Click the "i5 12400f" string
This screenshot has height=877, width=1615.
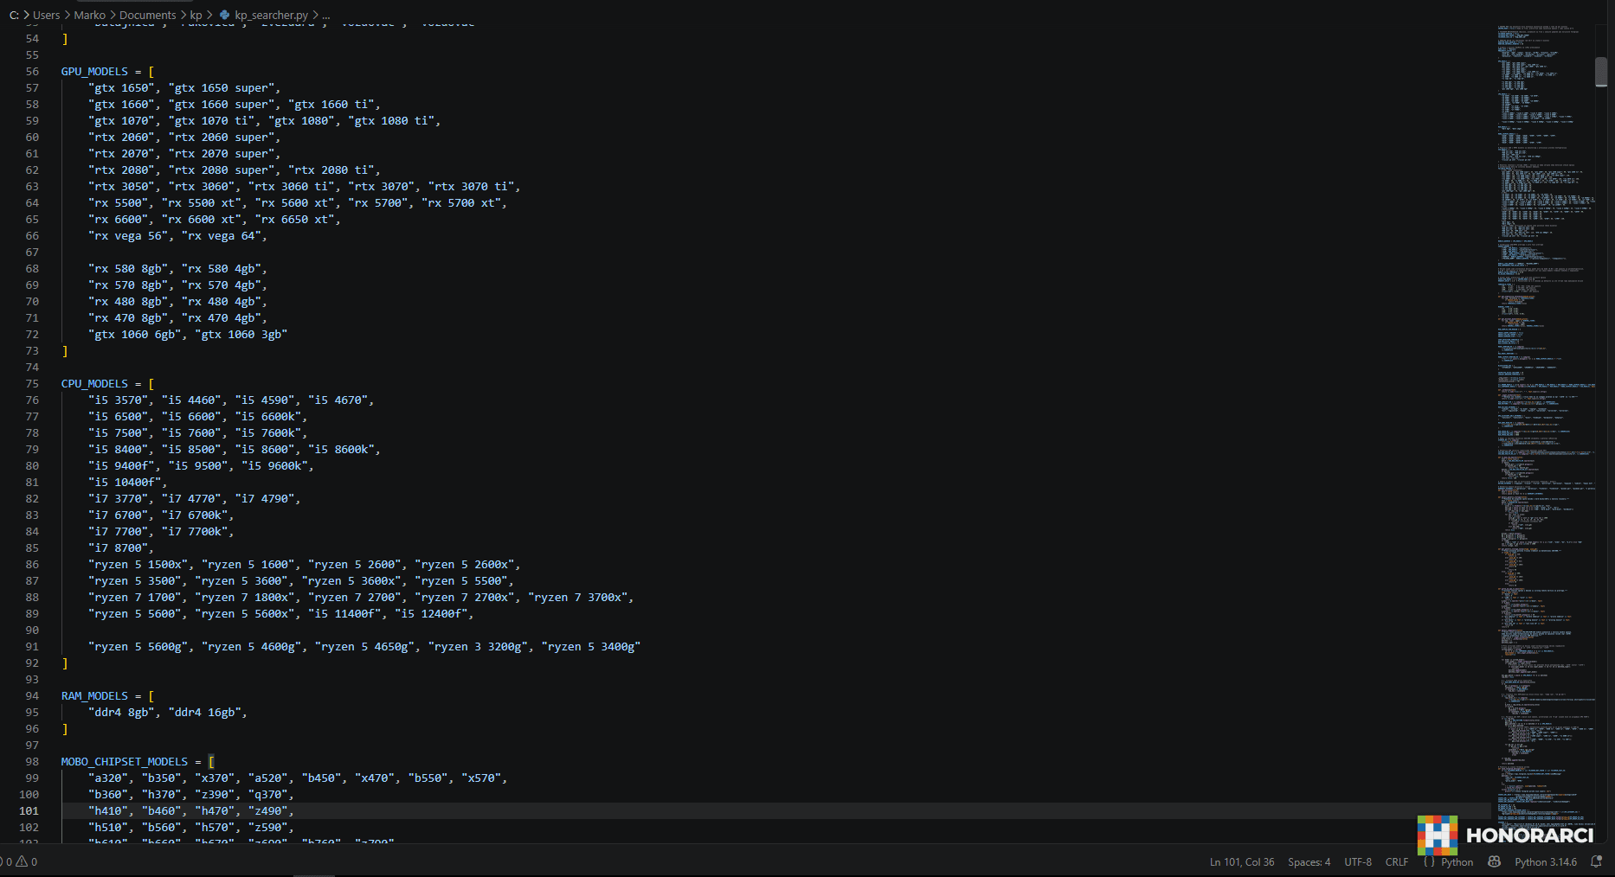tap(431, 613)
